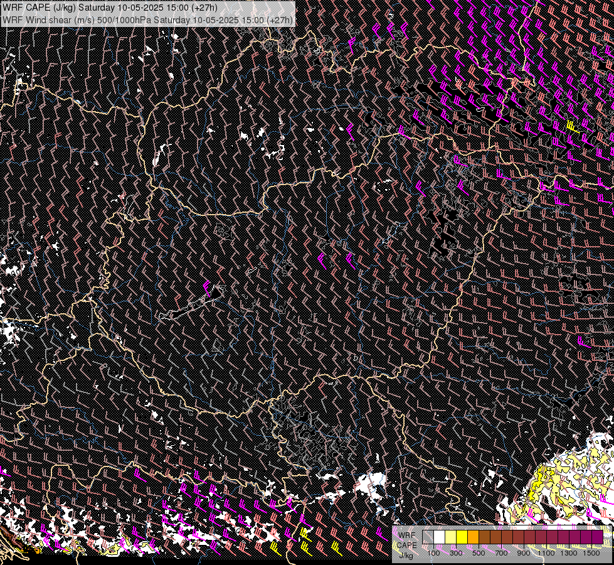Click the 700 legend value
614x565 pixels.
(501, 553)
